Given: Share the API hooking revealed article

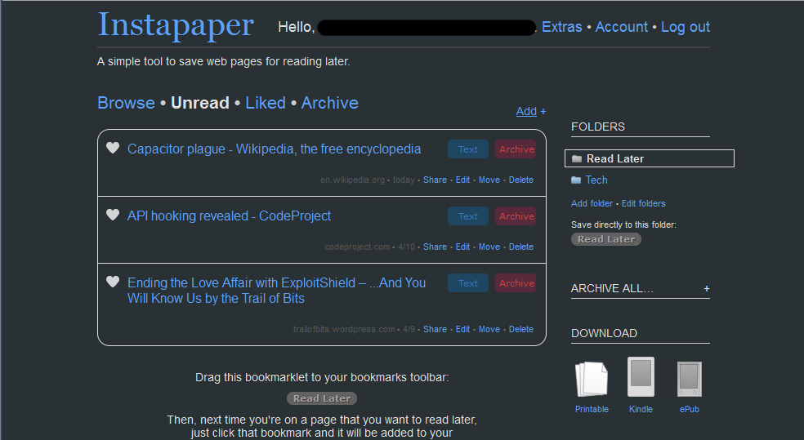Looking at the screenshot, I should [435, 247].
